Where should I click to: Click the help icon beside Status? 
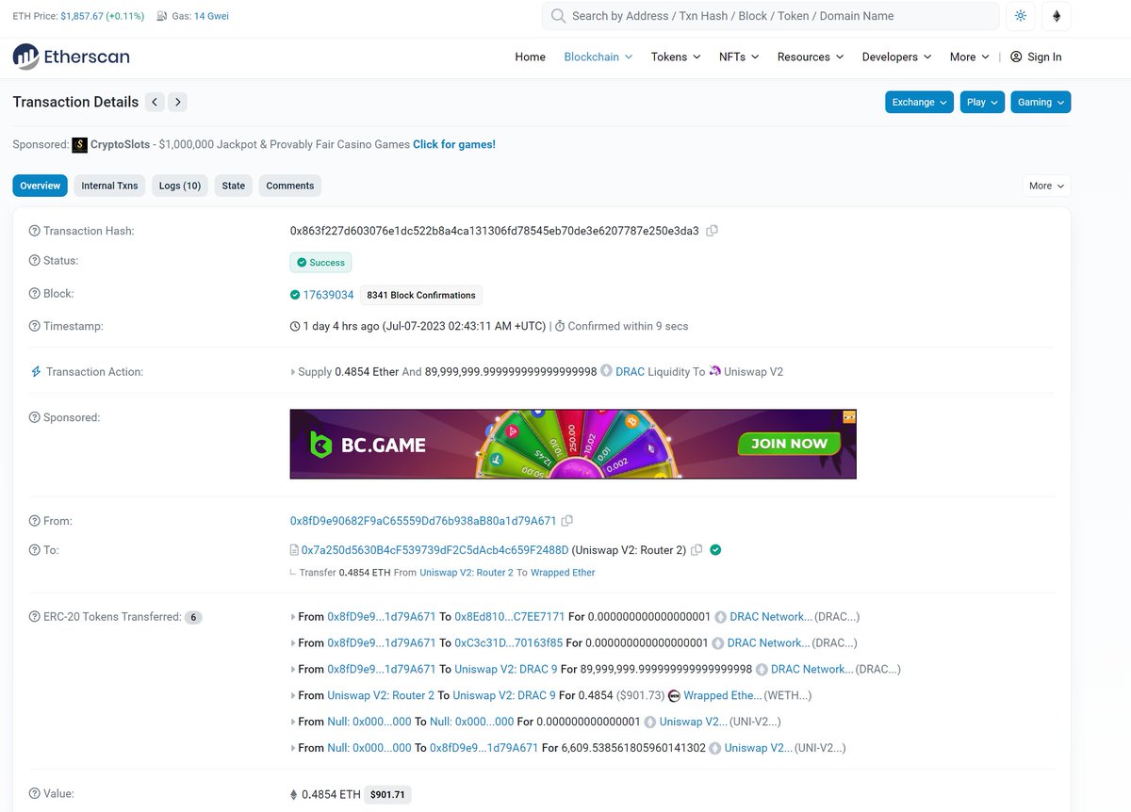pyautogui.click(x=35, y=261)
